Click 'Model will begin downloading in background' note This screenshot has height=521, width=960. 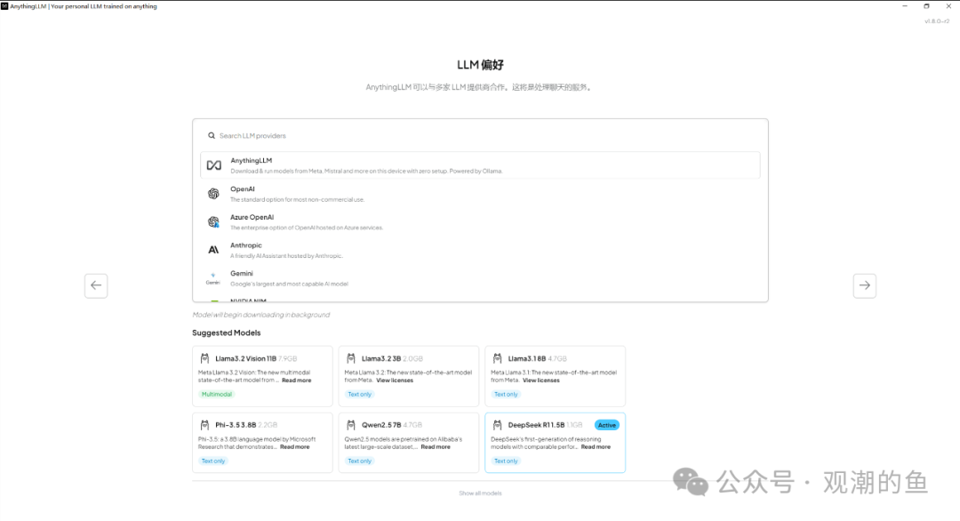tap(260, 315)
